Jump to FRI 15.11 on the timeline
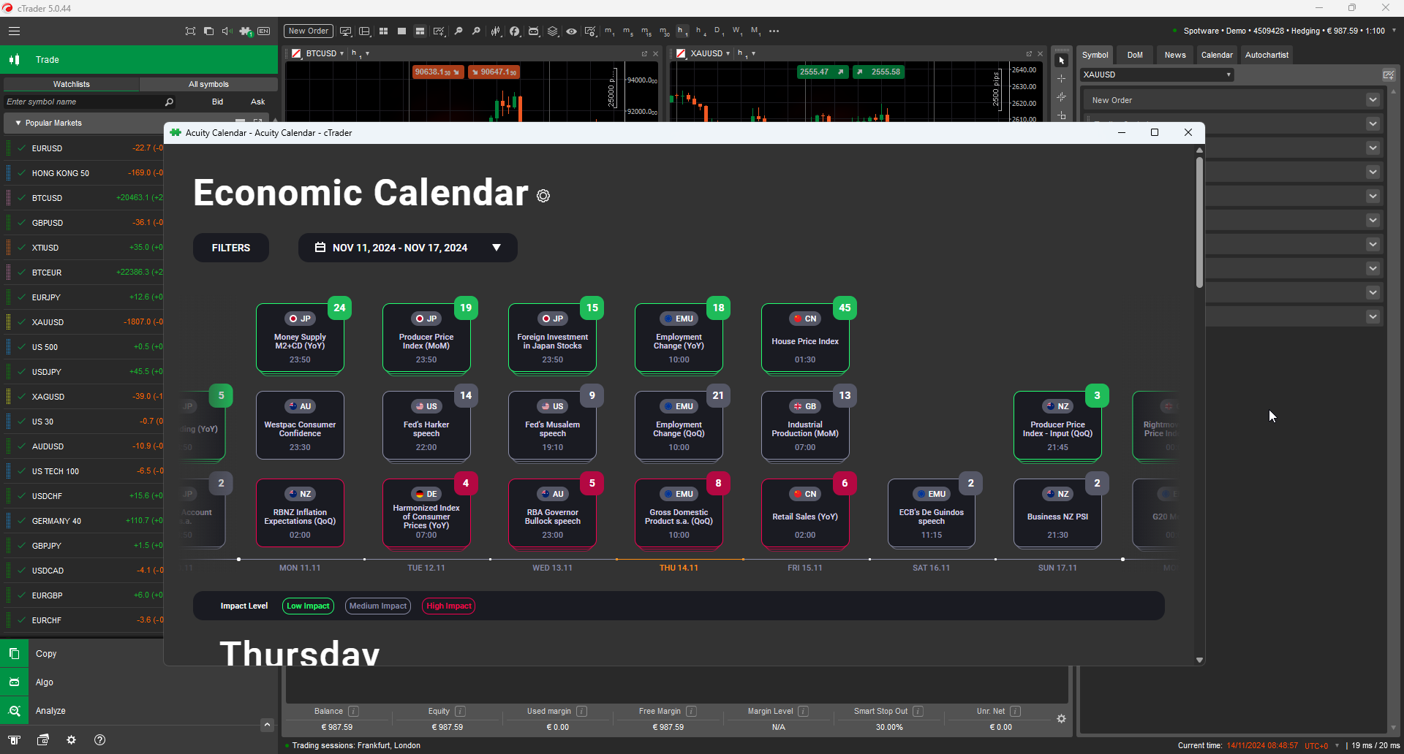This screenshot has height=754, width=1404. pyautogui.click(x=804, y=568)
